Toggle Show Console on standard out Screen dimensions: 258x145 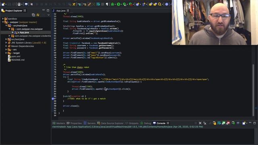(223, 123)
